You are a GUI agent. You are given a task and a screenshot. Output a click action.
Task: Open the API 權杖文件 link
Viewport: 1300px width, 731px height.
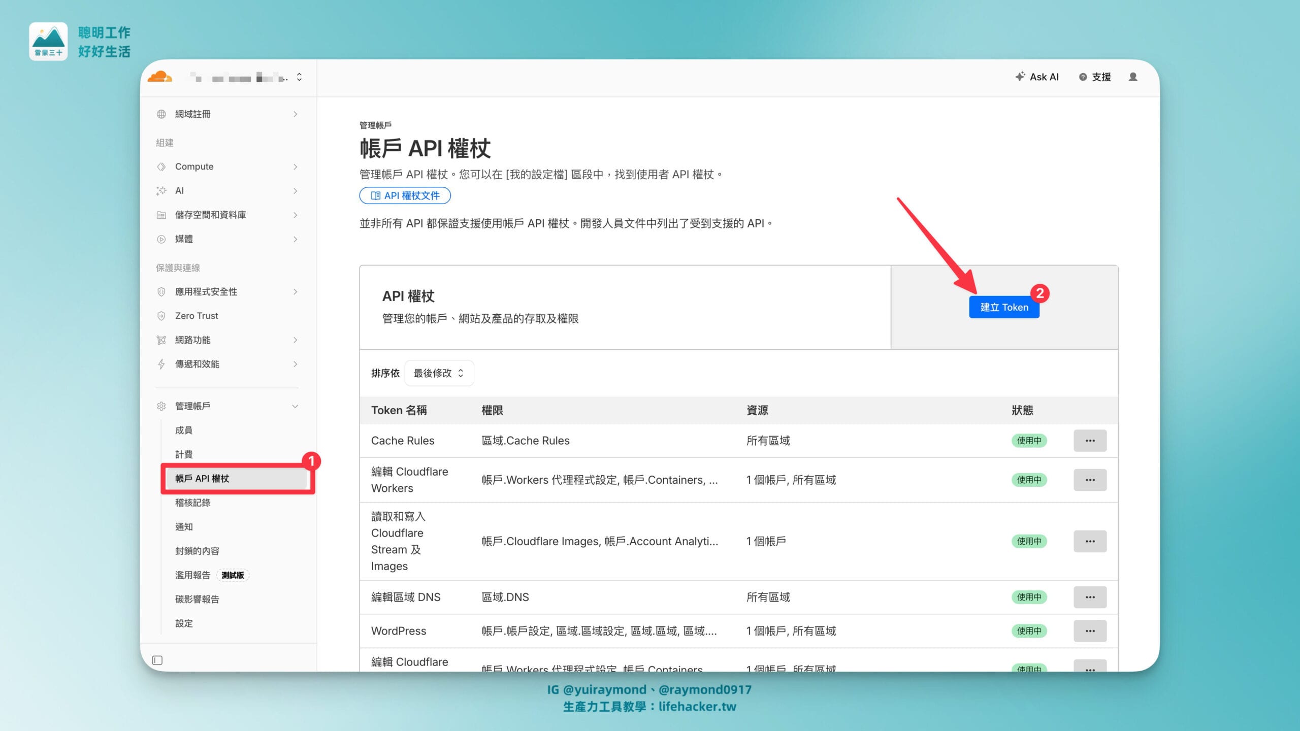coord(405,195)
